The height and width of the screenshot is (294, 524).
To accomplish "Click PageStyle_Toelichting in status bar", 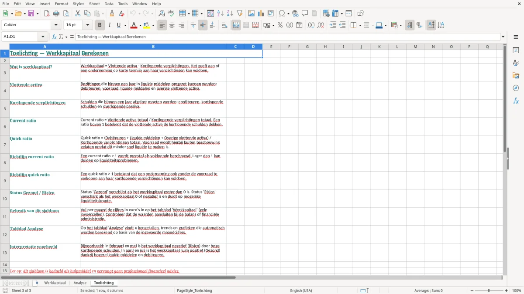I will (194, 291).
